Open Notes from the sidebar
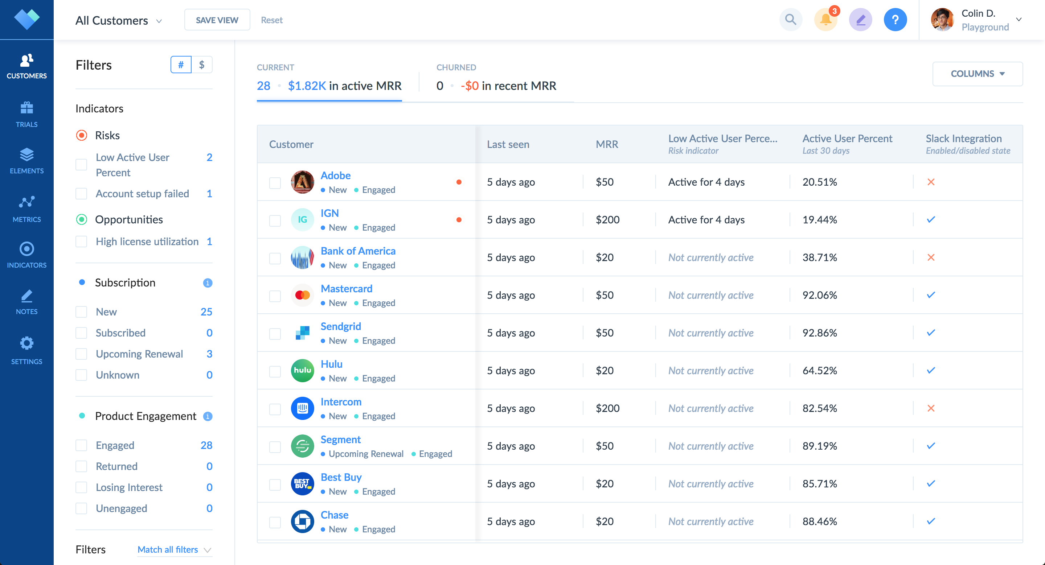This screenshot has height=565, width=1045. pyautogui.click(x=26, y=302)
